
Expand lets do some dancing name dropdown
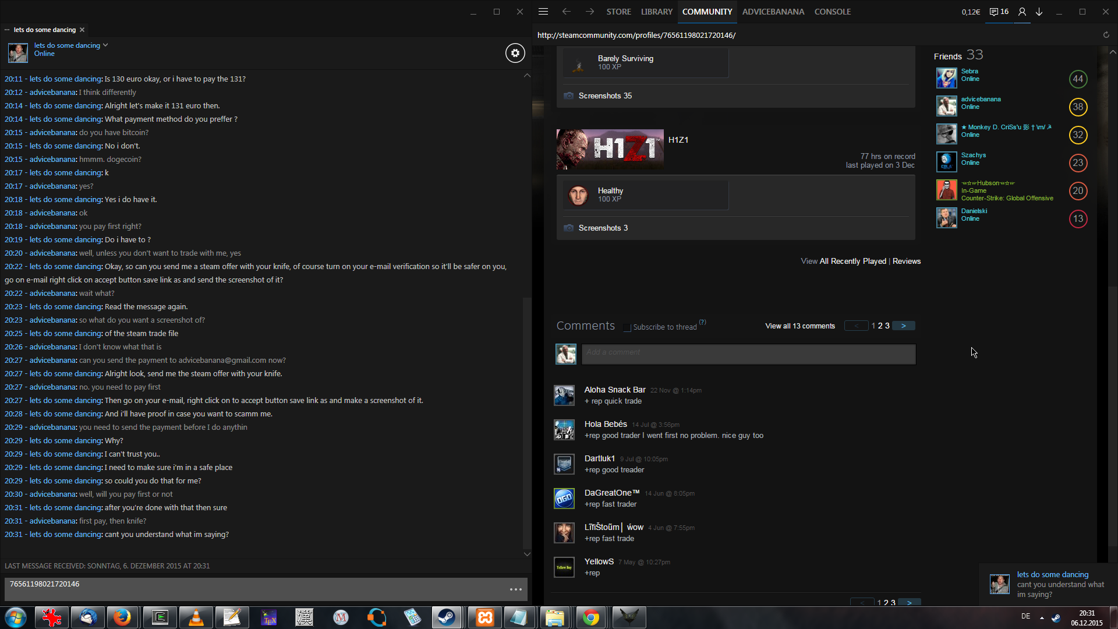105,45
